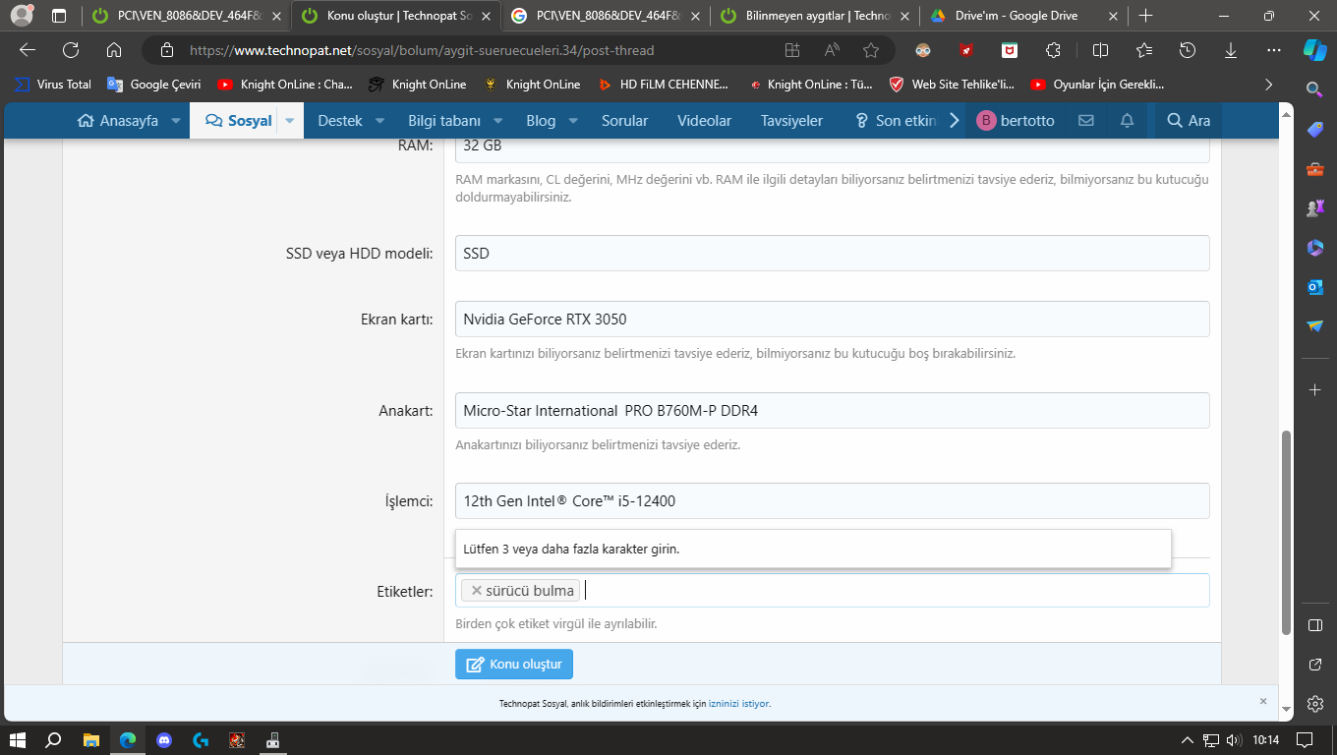Open the sidebar shopping tag icon
The width and height of the screenshot is (1337, 755).
[1314, 130]
